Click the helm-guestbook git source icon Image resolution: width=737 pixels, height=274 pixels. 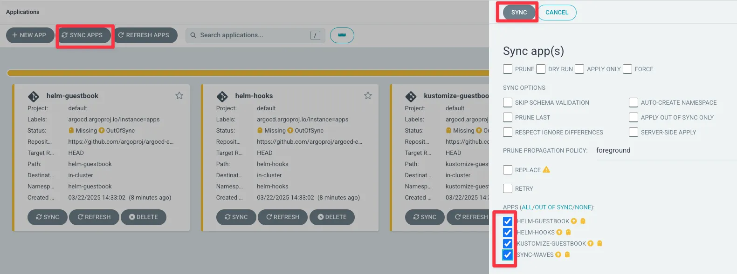[x=34, y=96]
